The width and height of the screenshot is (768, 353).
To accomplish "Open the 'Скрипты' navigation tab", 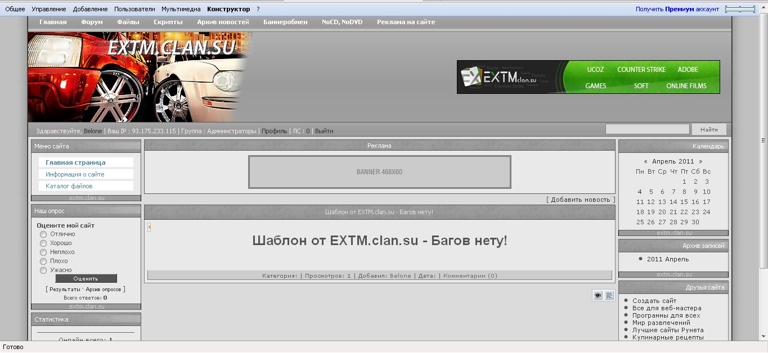I will point(168,22).
